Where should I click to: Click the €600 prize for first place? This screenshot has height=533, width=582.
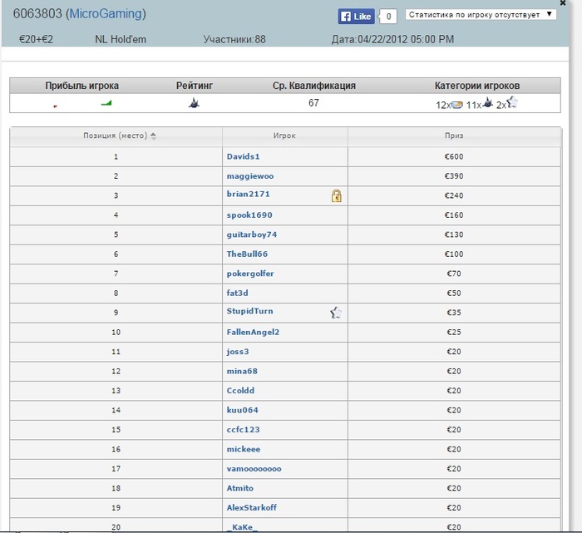tap(454, 156)
